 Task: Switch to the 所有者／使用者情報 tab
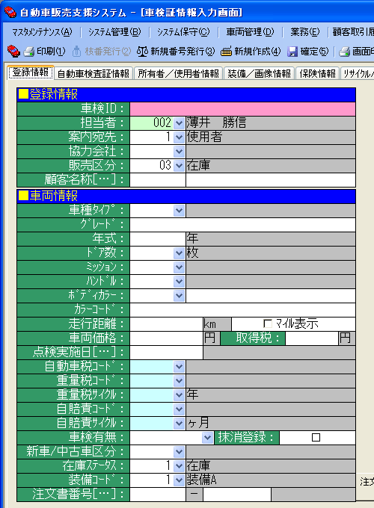pos(179,74)
